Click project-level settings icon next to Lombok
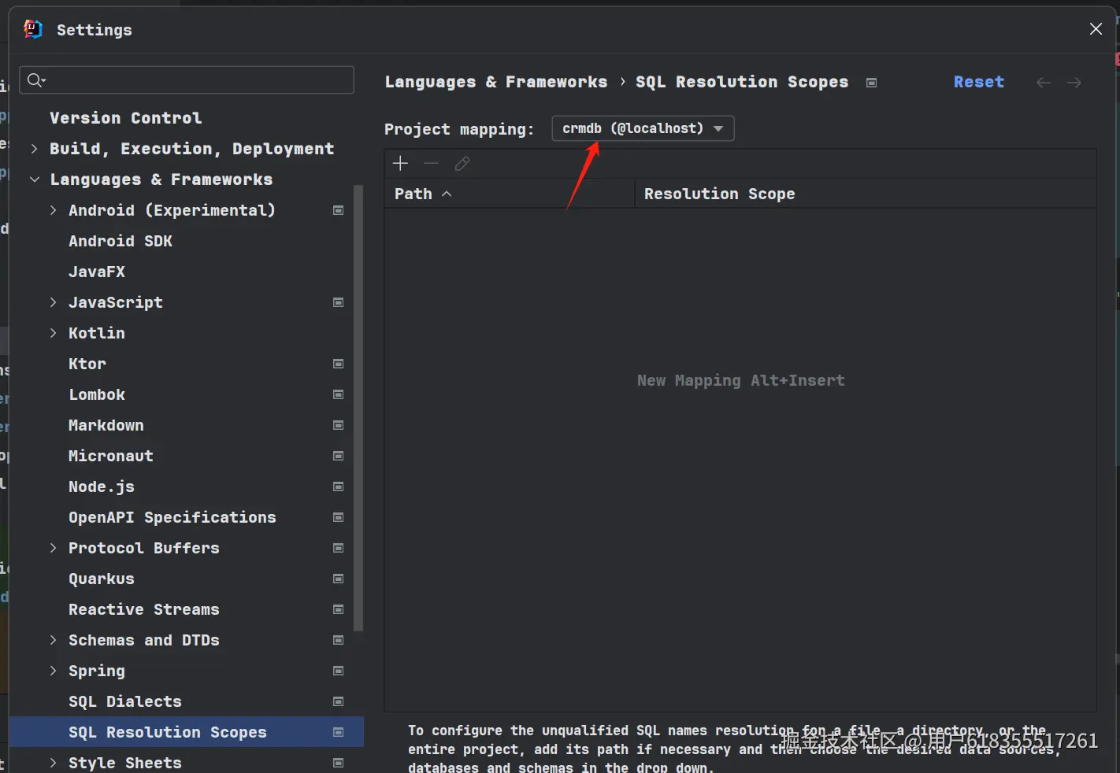 (339, 394)
